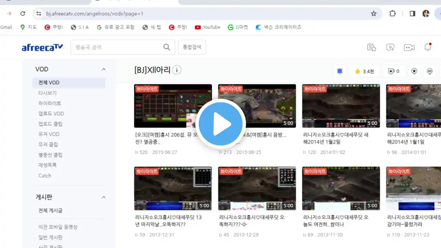This screenshot has height=248, width=441.
Task: Select 재생목록 in the sidebar
Action: [x=48, y=165]
